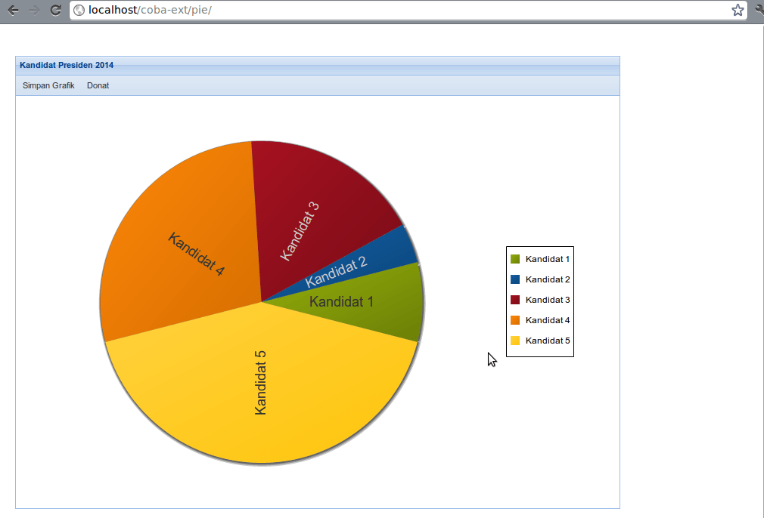Screen dimensions: 764x518
Task: Click the wrench icon right of the star
Action: [x=759, y=11]
